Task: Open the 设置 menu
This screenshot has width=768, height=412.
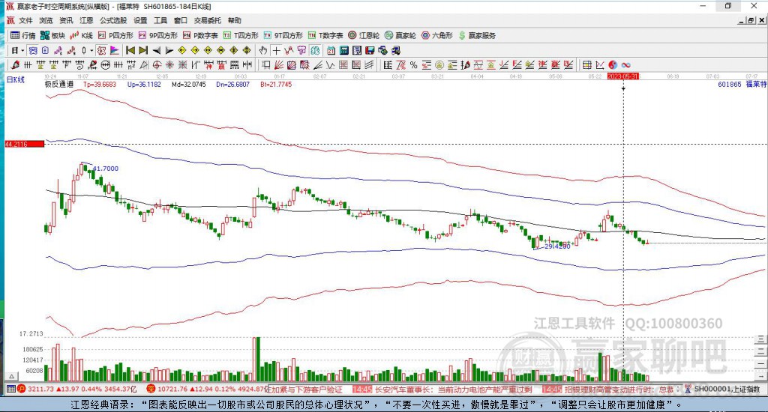Action: pyautogui.click(x=140, y=20)
